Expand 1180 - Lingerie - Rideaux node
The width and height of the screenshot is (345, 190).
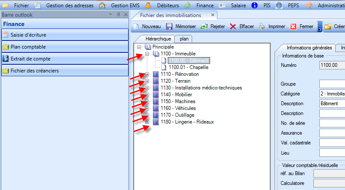click(x=147, y=122)
